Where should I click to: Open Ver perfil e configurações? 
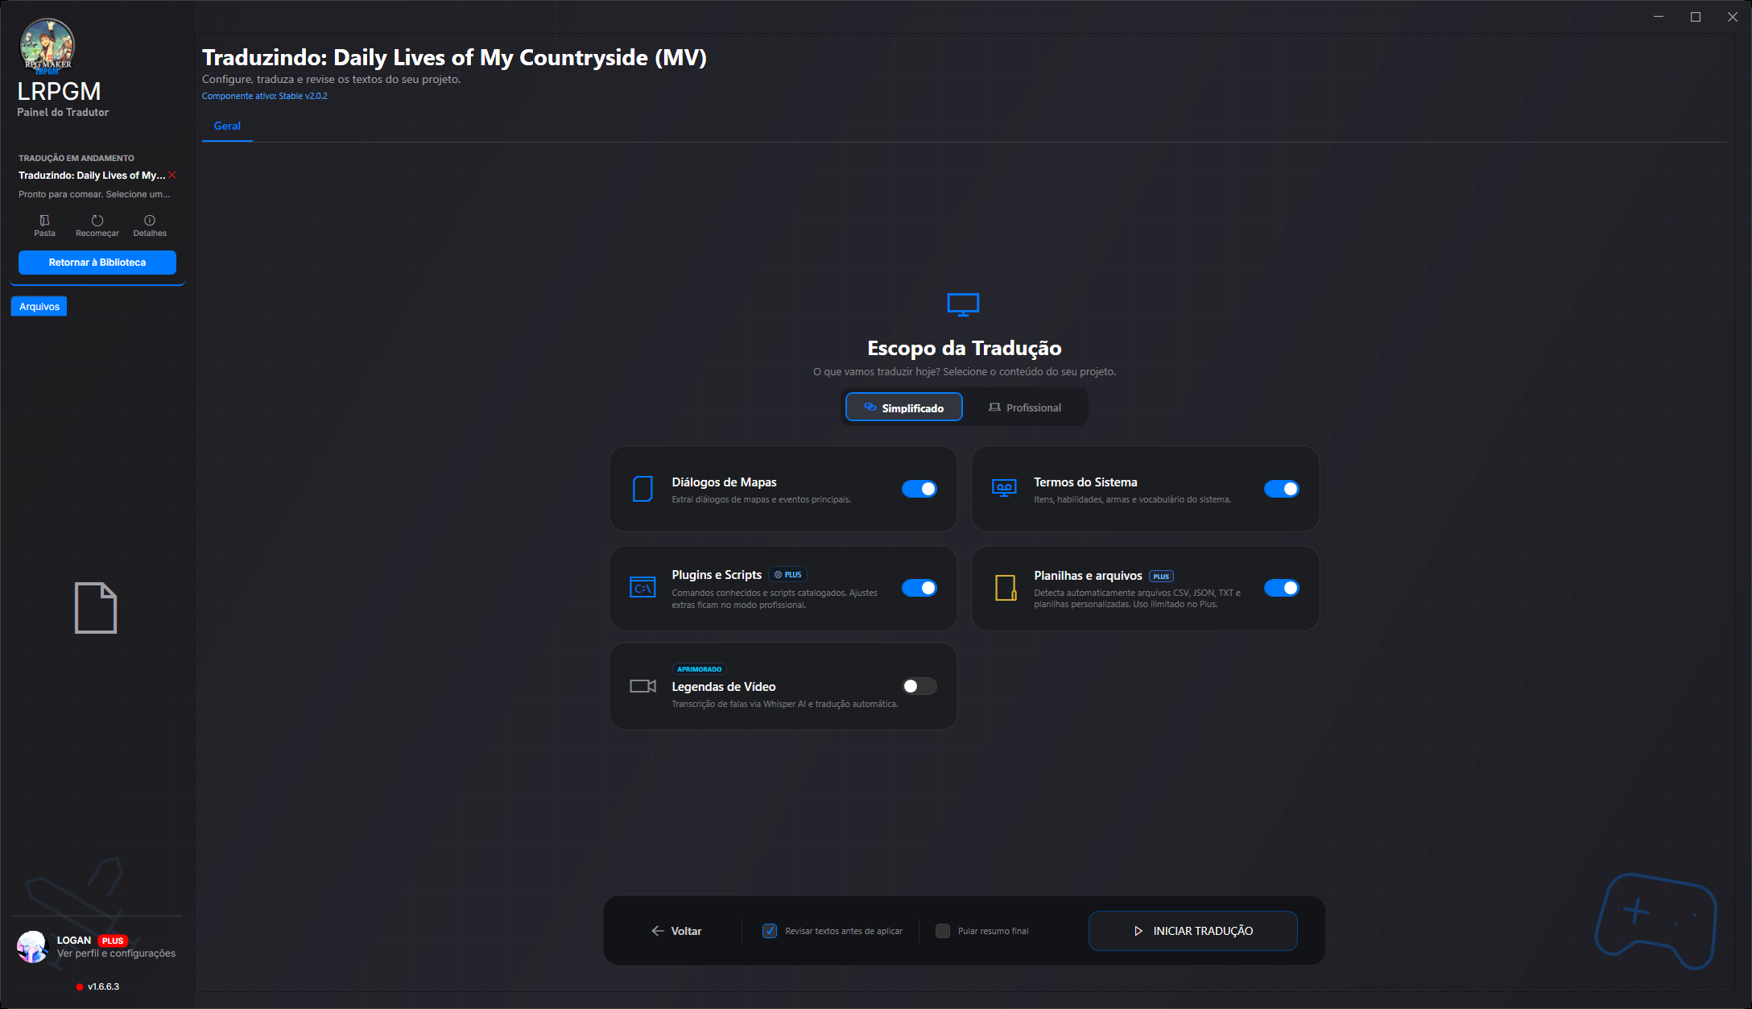[116, 953]
